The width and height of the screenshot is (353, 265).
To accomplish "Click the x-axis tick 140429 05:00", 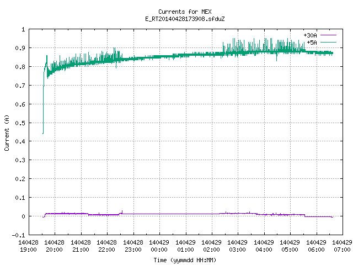I will click(x=290, y=246).
